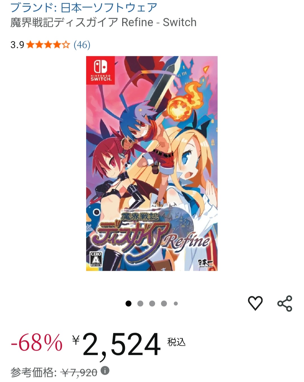Jump to the second carousel image dot

[140, 304]
